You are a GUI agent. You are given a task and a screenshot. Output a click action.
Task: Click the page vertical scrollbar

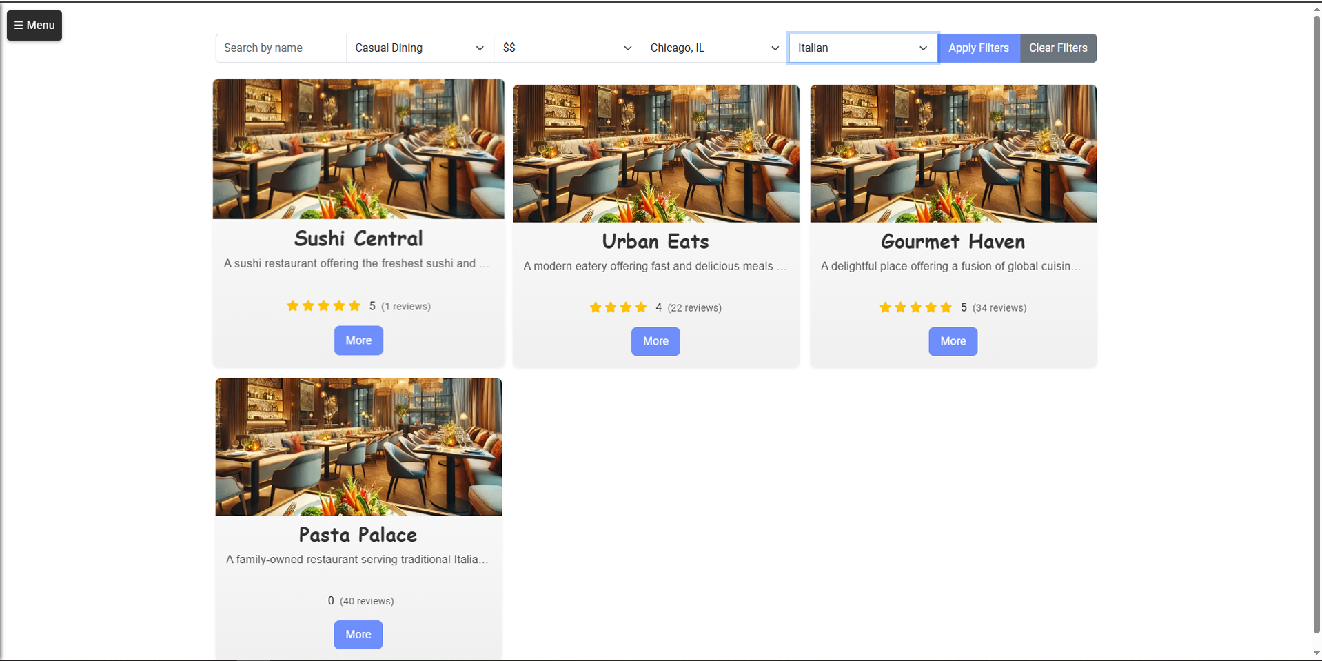coord(1316,324)
